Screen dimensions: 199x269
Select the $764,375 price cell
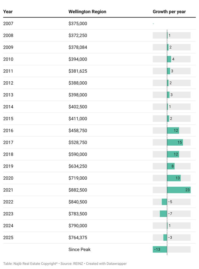[78, 238]
